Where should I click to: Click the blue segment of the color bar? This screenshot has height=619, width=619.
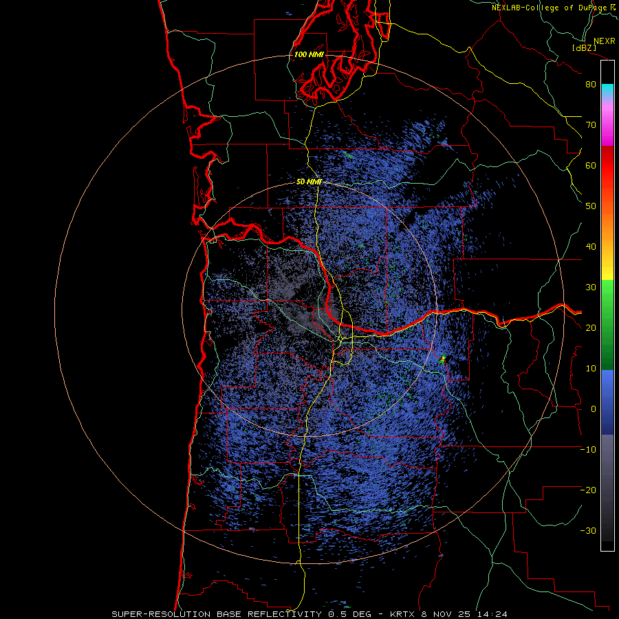pos(607,402)
